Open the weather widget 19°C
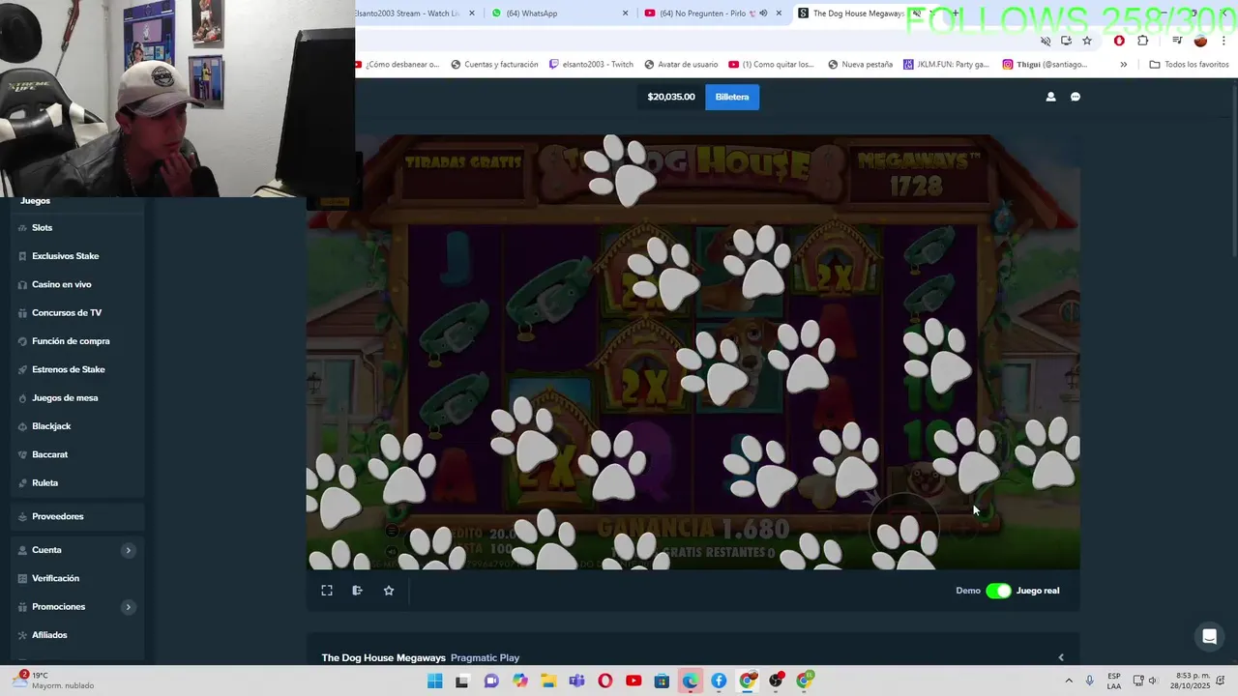The image size is (1238, 696). point(53,681)
